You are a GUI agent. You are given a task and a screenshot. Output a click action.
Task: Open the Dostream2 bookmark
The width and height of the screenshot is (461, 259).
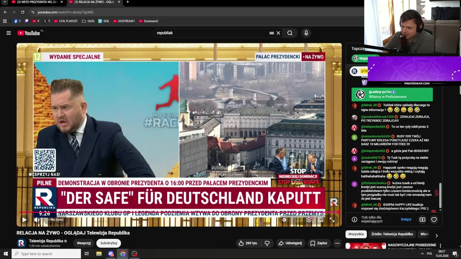point(148,21)
